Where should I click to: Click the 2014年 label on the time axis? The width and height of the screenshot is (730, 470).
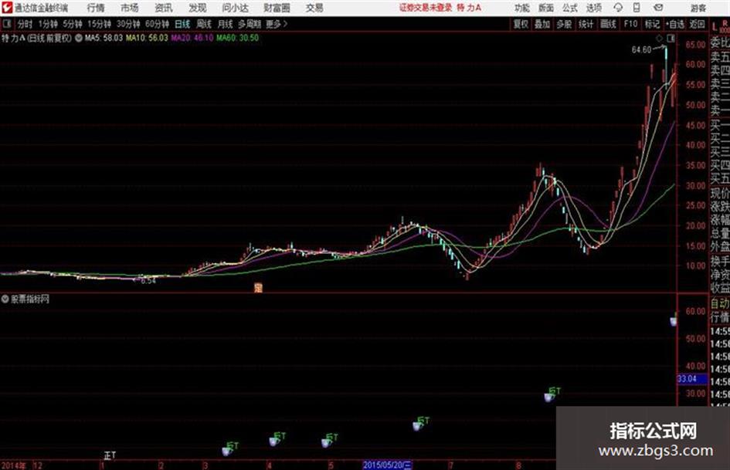pos(13,465)
